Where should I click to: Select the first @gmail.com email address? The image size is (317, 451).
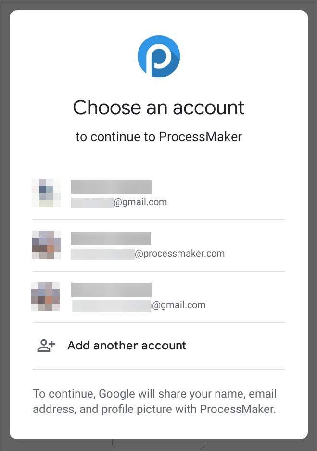click(x=140, y=202)
